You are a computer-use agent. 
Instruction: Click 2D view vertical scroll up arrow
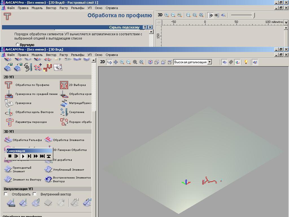pos(286,28)
